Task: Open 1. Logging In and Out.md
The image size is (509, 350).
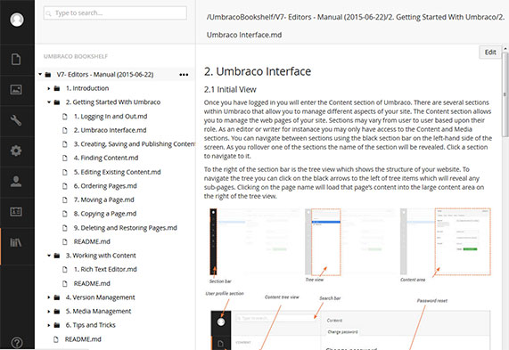Action: click(x=111, y=117)
